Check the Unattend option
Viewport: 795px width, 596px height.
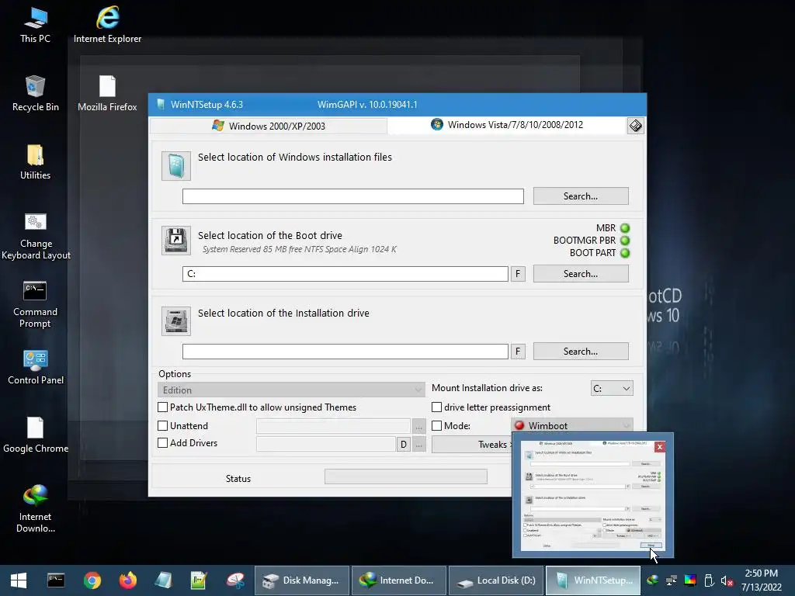coord(163,426)
